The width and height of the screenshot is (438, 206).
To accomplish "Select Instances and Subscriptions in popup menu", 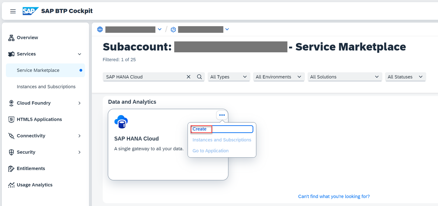I will [222, 140].
